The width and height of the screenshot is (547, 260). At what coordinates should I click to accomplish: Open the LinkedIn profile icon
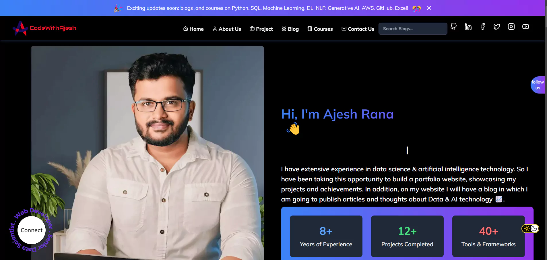coord(468,27)
